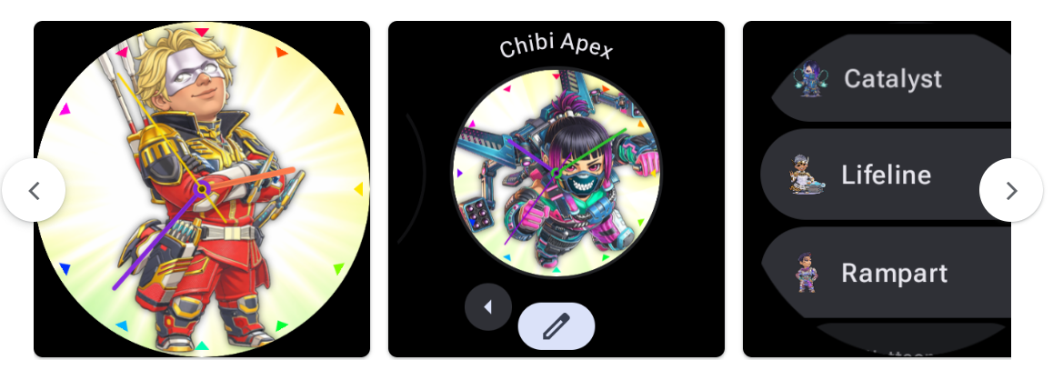Screen dimensions: 1053x380
Task: Click the Lifeline character icon
Action: [x=805, y=175]
